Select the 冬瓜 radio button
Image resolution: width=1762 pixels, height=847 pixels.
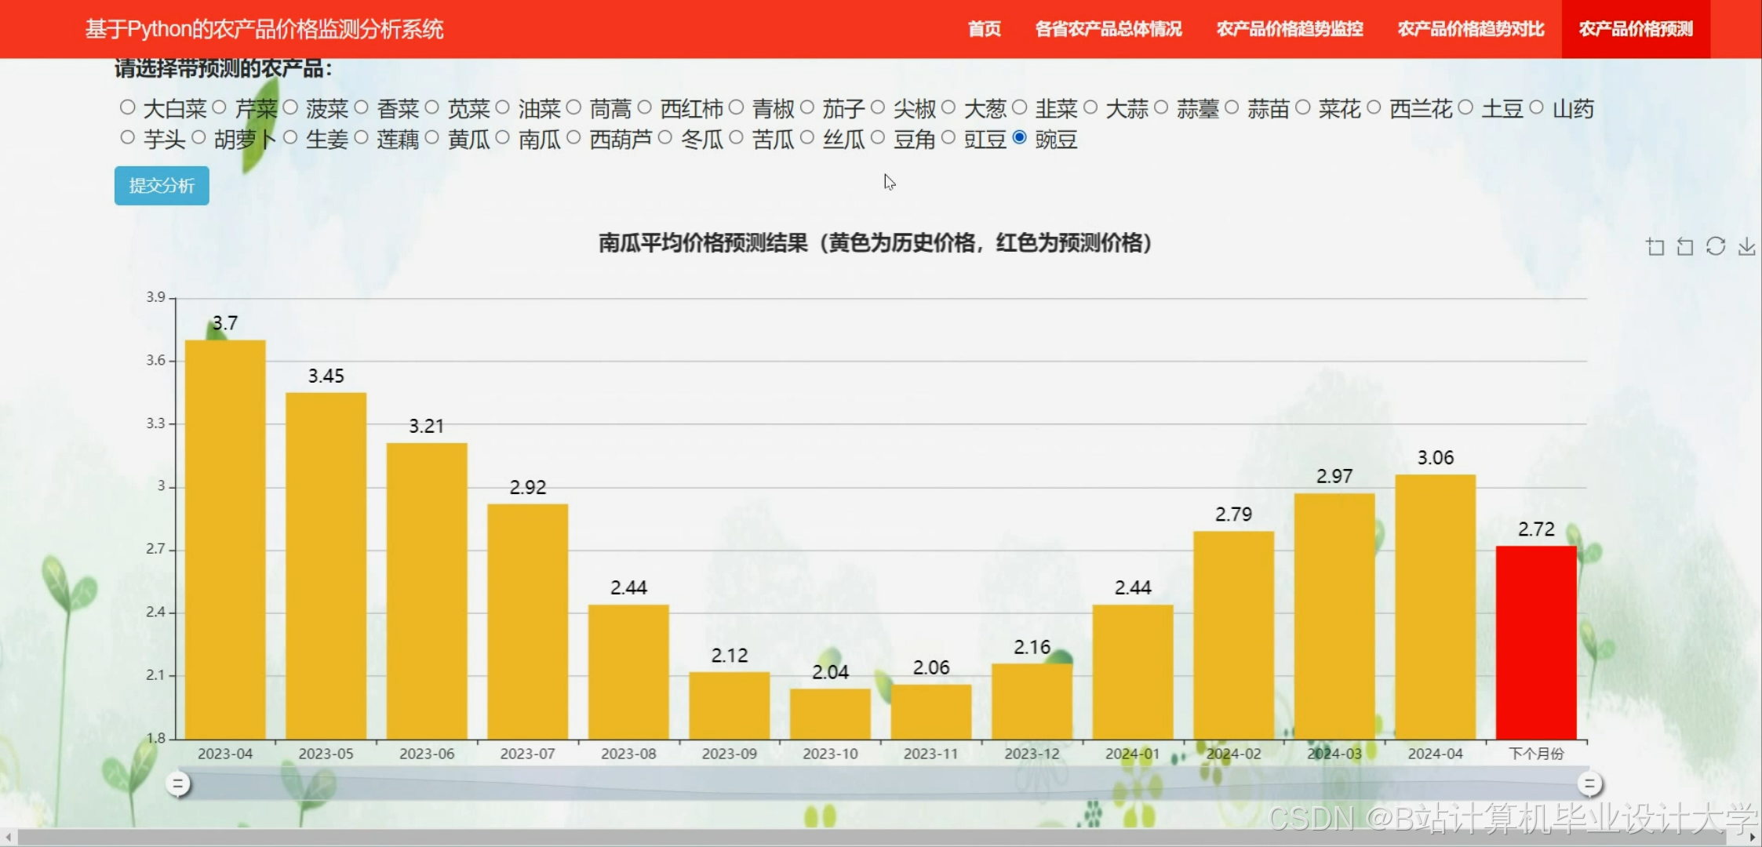click(x=665, y=137)
